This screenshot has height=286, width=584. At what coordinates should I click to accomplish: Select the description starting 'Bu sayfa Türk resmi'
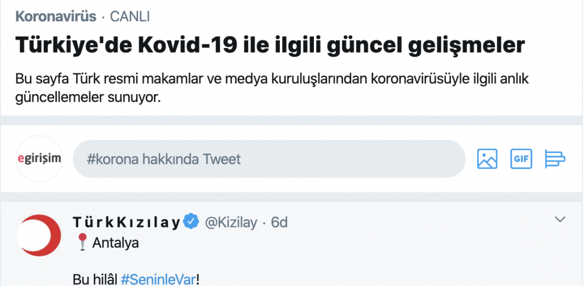coord(272,79)
